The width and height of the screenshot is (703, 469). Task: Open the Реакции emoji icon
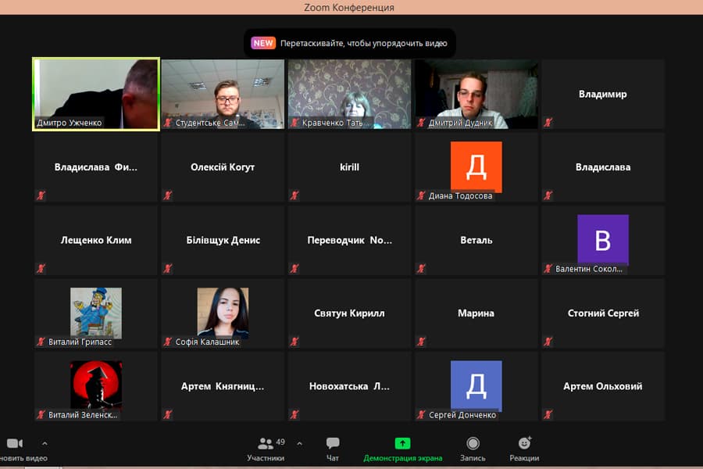pos(525,443)
